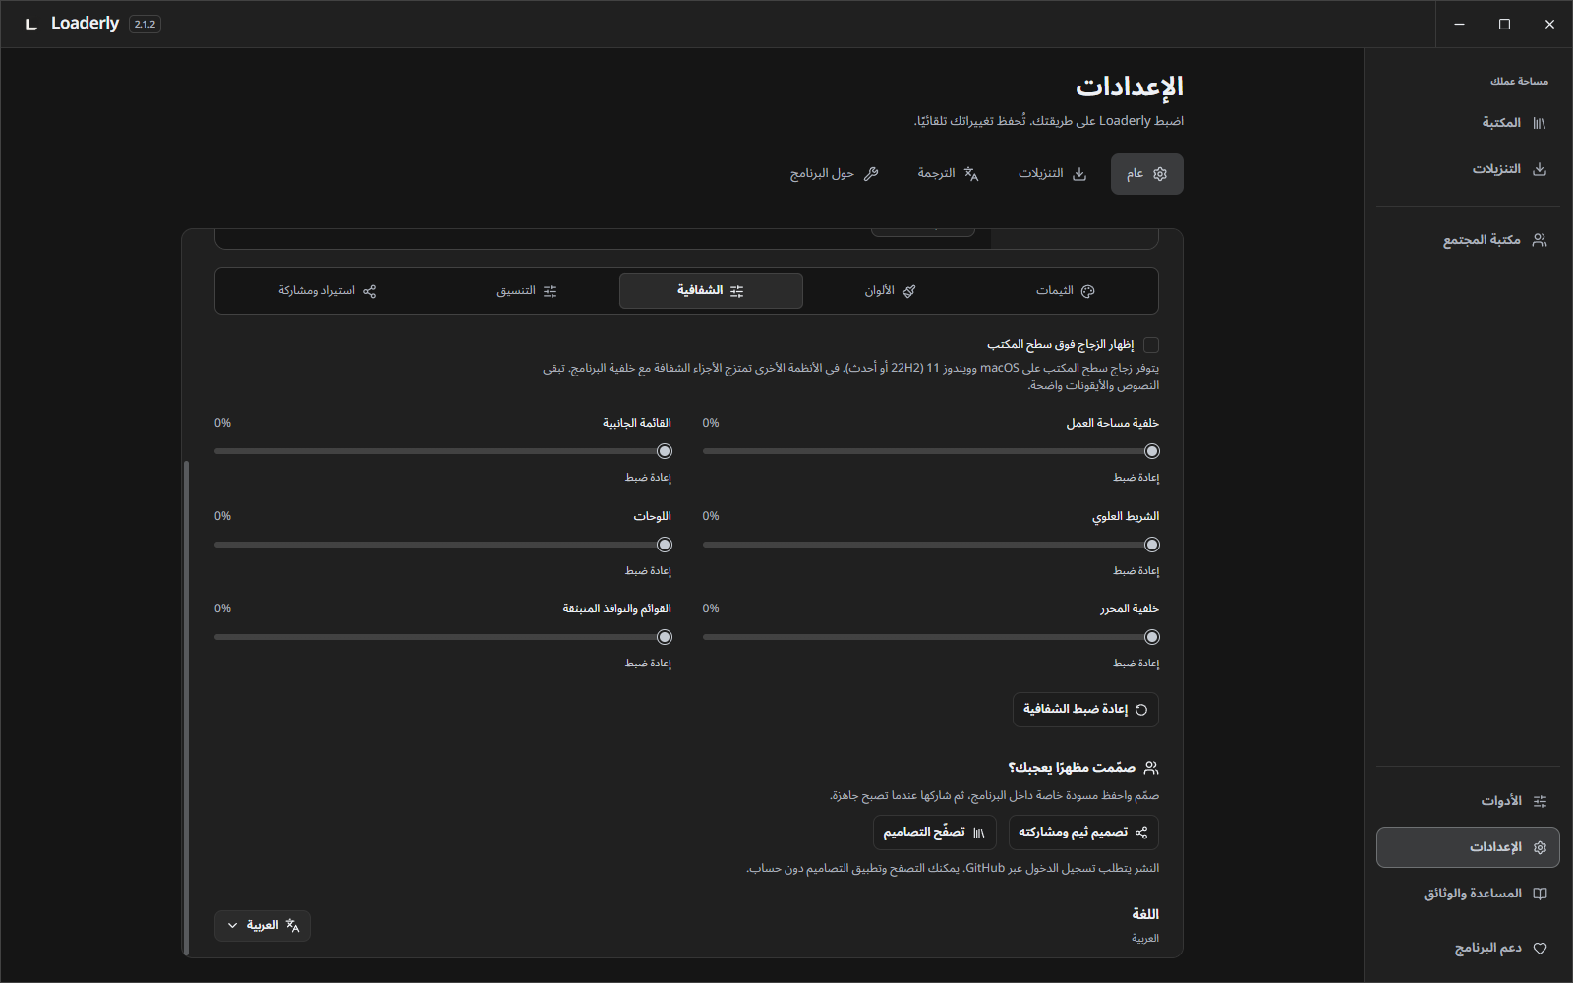The height and width of the screenshot is (983, 1573).
Task: Switch to the عام settings tab
Action: (1146, 174)
